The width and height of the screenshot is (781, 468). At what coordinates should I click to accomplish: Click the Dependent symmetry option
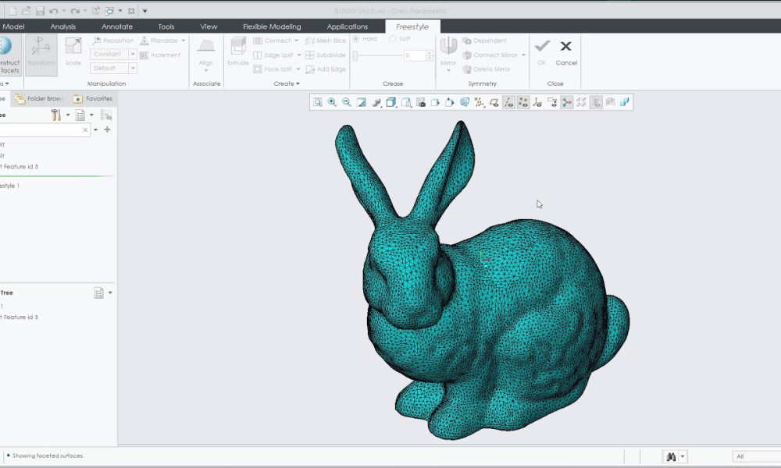(x=485, y=41)
